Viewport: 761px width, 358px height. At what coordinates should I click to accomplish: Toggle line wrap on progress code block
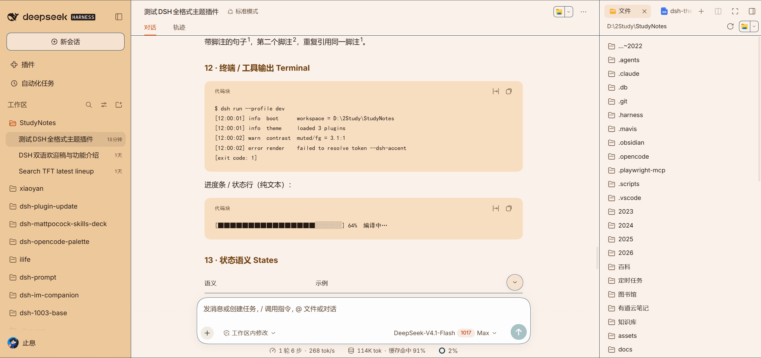coord(496,209)
